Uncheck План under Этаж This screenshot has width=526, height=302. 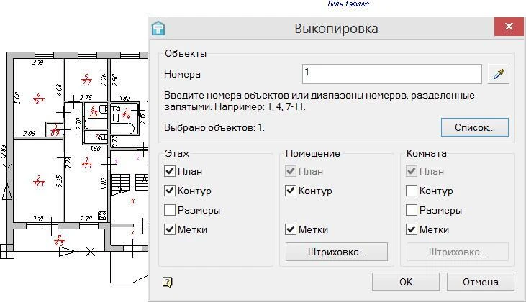(x=170, y=171)
